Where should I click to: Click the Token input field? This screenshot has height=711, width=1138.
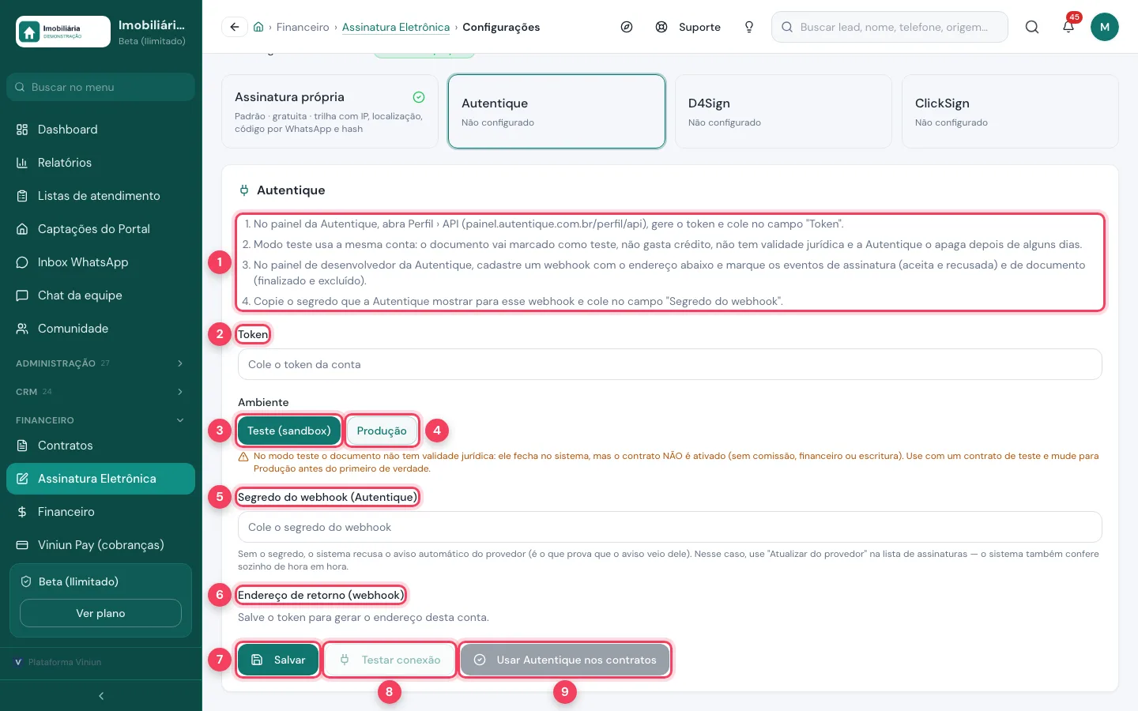(670, 364)
